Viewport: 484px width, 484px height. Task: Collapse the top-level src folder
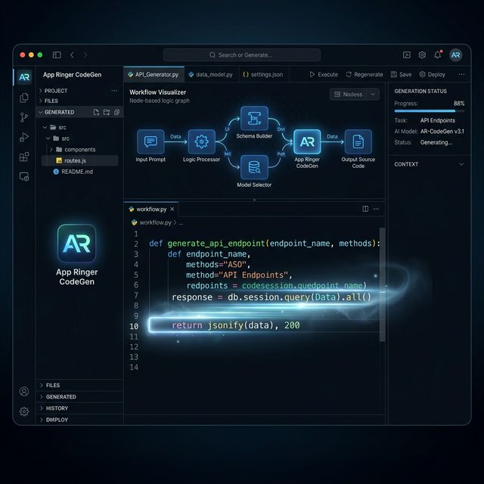coord(54,128)
